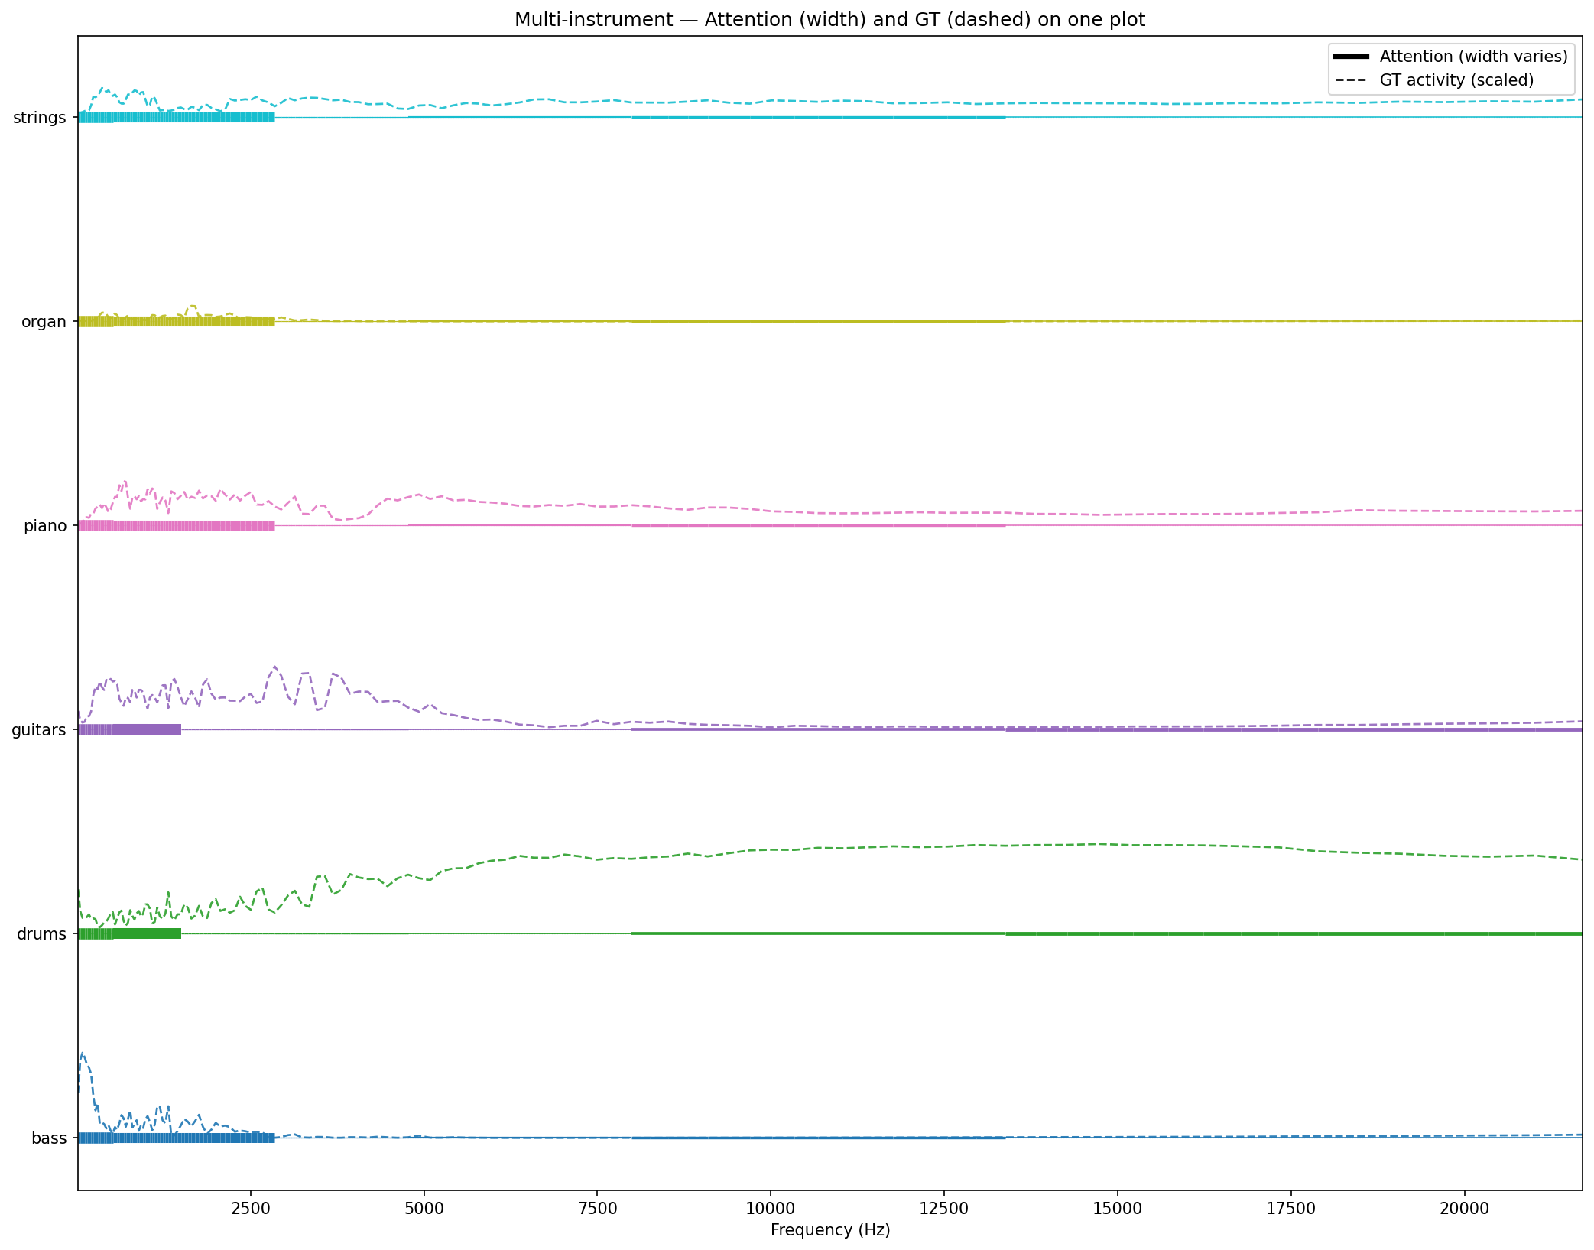Click the 'strings' y-axis label

click(x=39, y=118)
